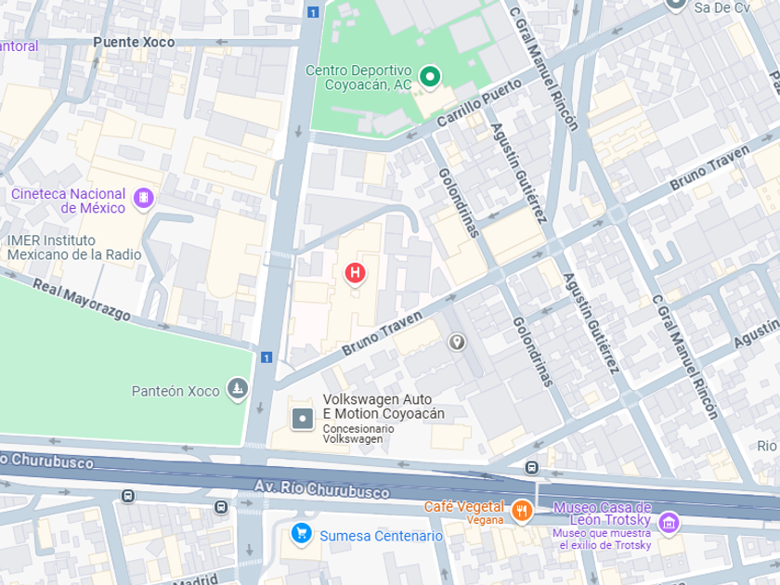Click the Museo Casa de León Trotsky label
Image resolution: width=780 pixels, height=585 pixels.
click(x=603, y=513)
